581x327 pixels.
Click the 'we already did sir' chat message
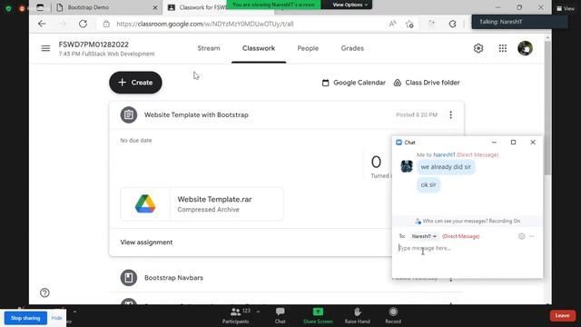coord(446,167)
